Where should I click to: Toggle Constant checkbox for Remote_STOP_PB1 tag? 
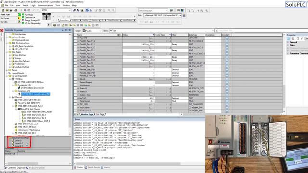(x=227, y=76)
